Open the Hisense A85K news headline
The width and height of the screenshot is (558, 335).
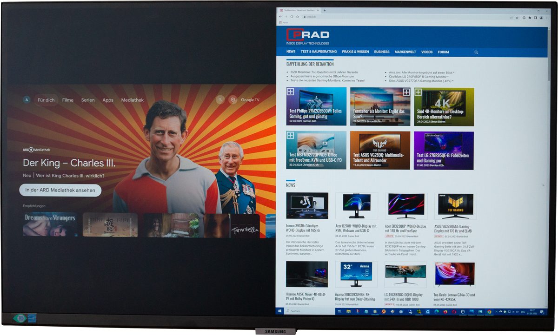(x=307, y=296)
